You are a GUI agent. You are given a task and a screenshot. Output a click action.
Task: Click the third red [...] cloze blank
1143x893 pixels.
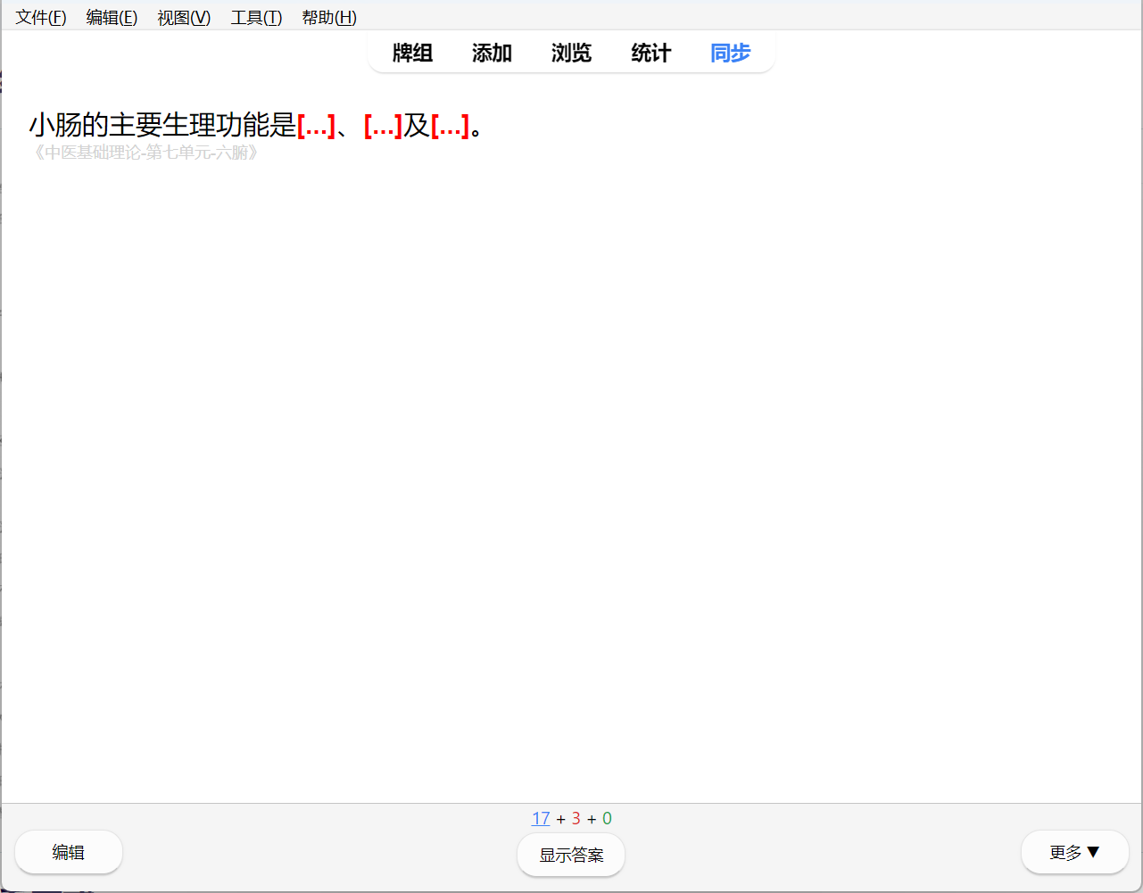click(450, 126)
